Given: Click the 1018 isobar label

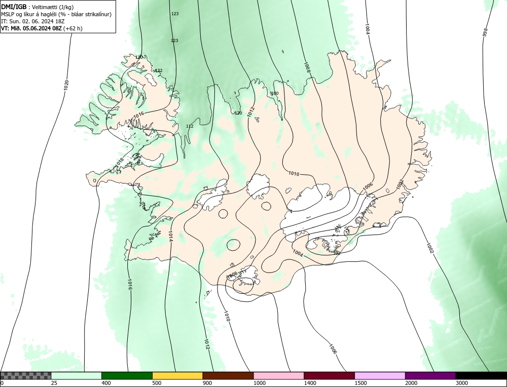Looking at the screenshot, I should click(119, 162).
